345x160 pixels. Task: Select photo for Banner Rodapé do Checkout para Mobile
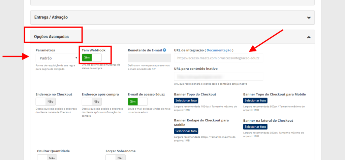(186, 131)
